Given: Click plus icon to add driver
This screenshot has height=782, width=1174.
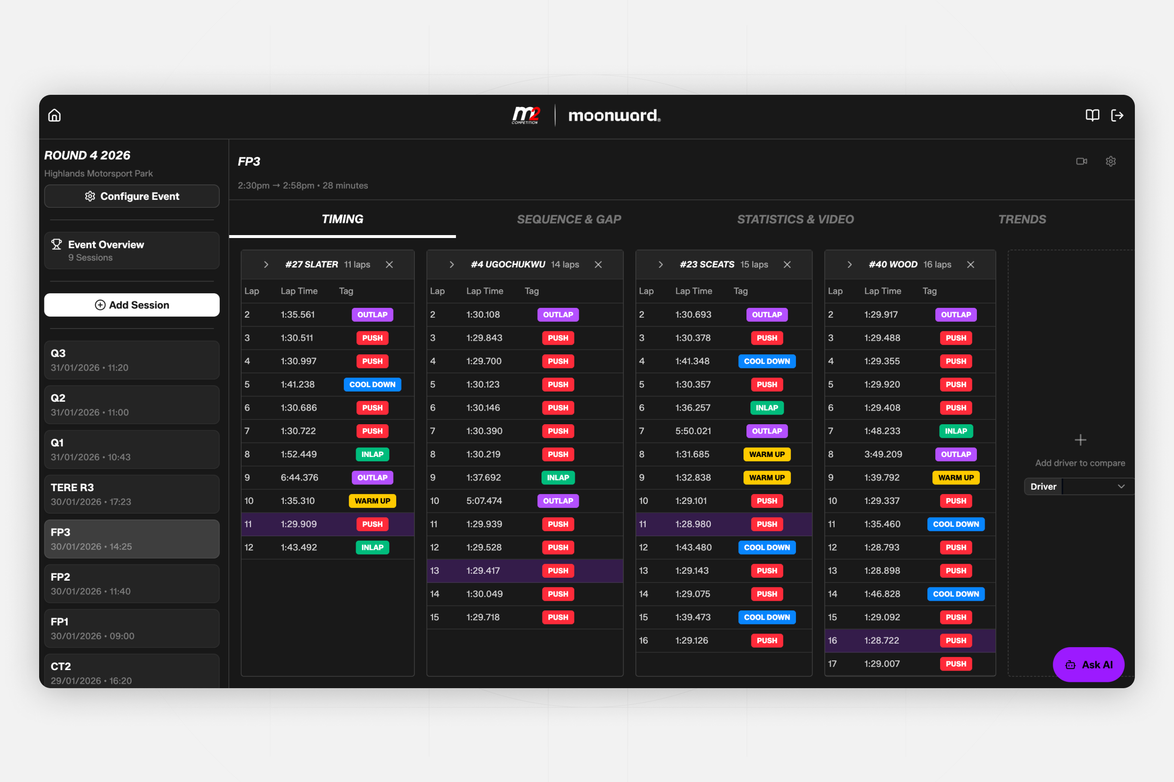Looking at the screenshot, I should (1080, 440).
